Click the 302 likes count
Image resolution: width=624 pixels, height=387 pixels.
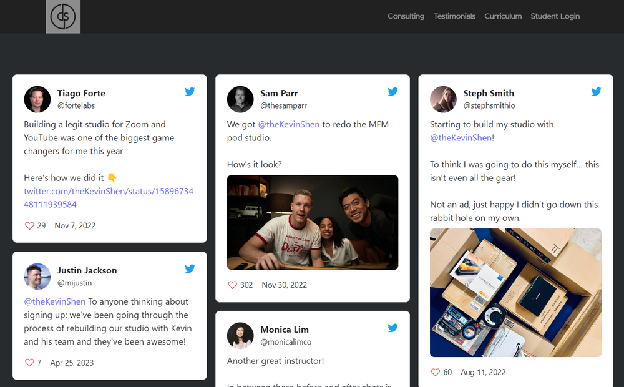[246, 285]
